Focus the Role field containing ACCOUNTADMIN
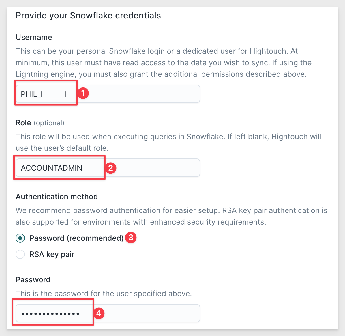Screen dimensions: 345x336 (x=108, y=168)
